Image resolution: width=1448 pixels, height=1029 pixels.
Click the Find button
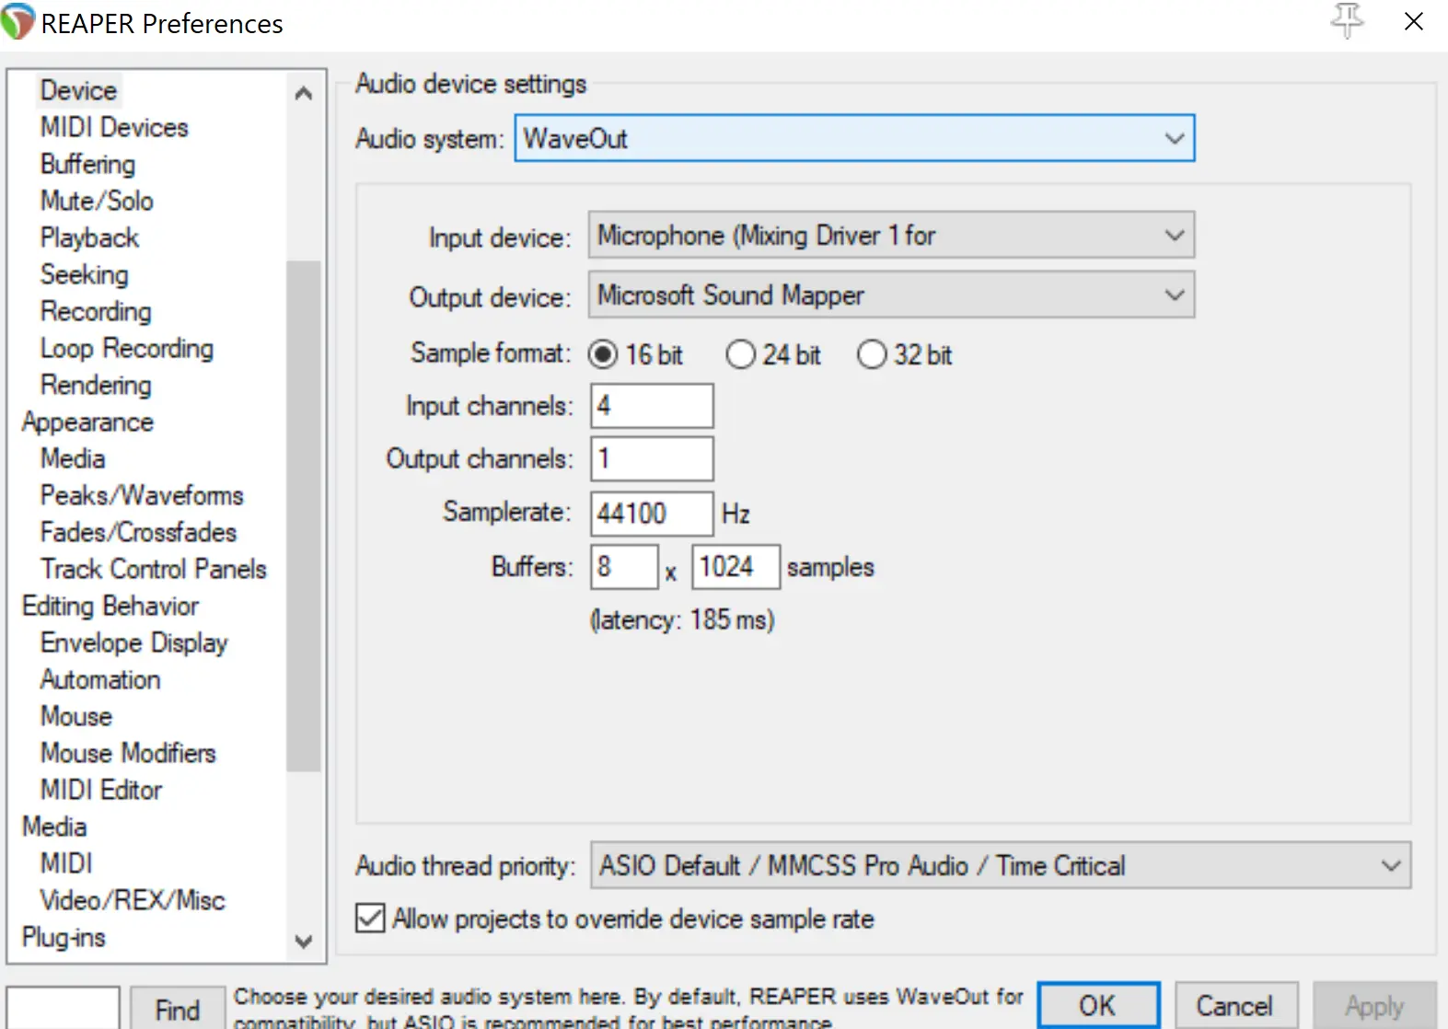click(x=177, y=1009)
